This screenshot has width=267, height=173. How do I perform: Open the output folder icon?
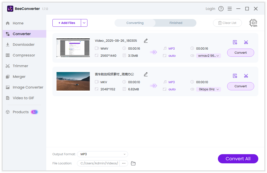click(133, 163)
